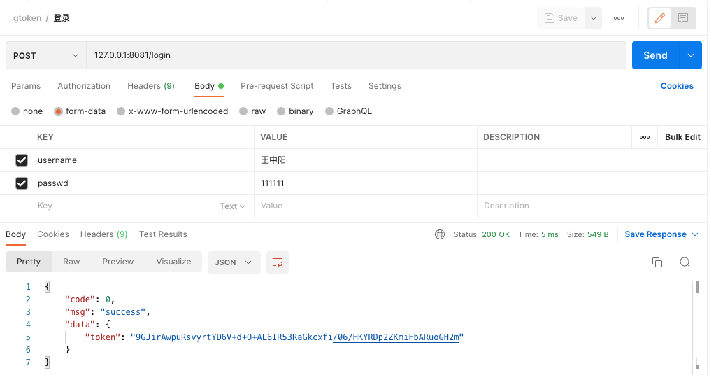Switch to the Authorization tab

pyautogui.click(x=84, y=86)
